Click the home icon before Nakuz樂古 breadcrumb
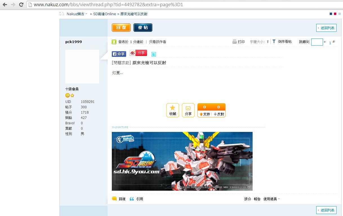Image resolution: width=343 pixels, height=216 pixels. coord(62,14)
